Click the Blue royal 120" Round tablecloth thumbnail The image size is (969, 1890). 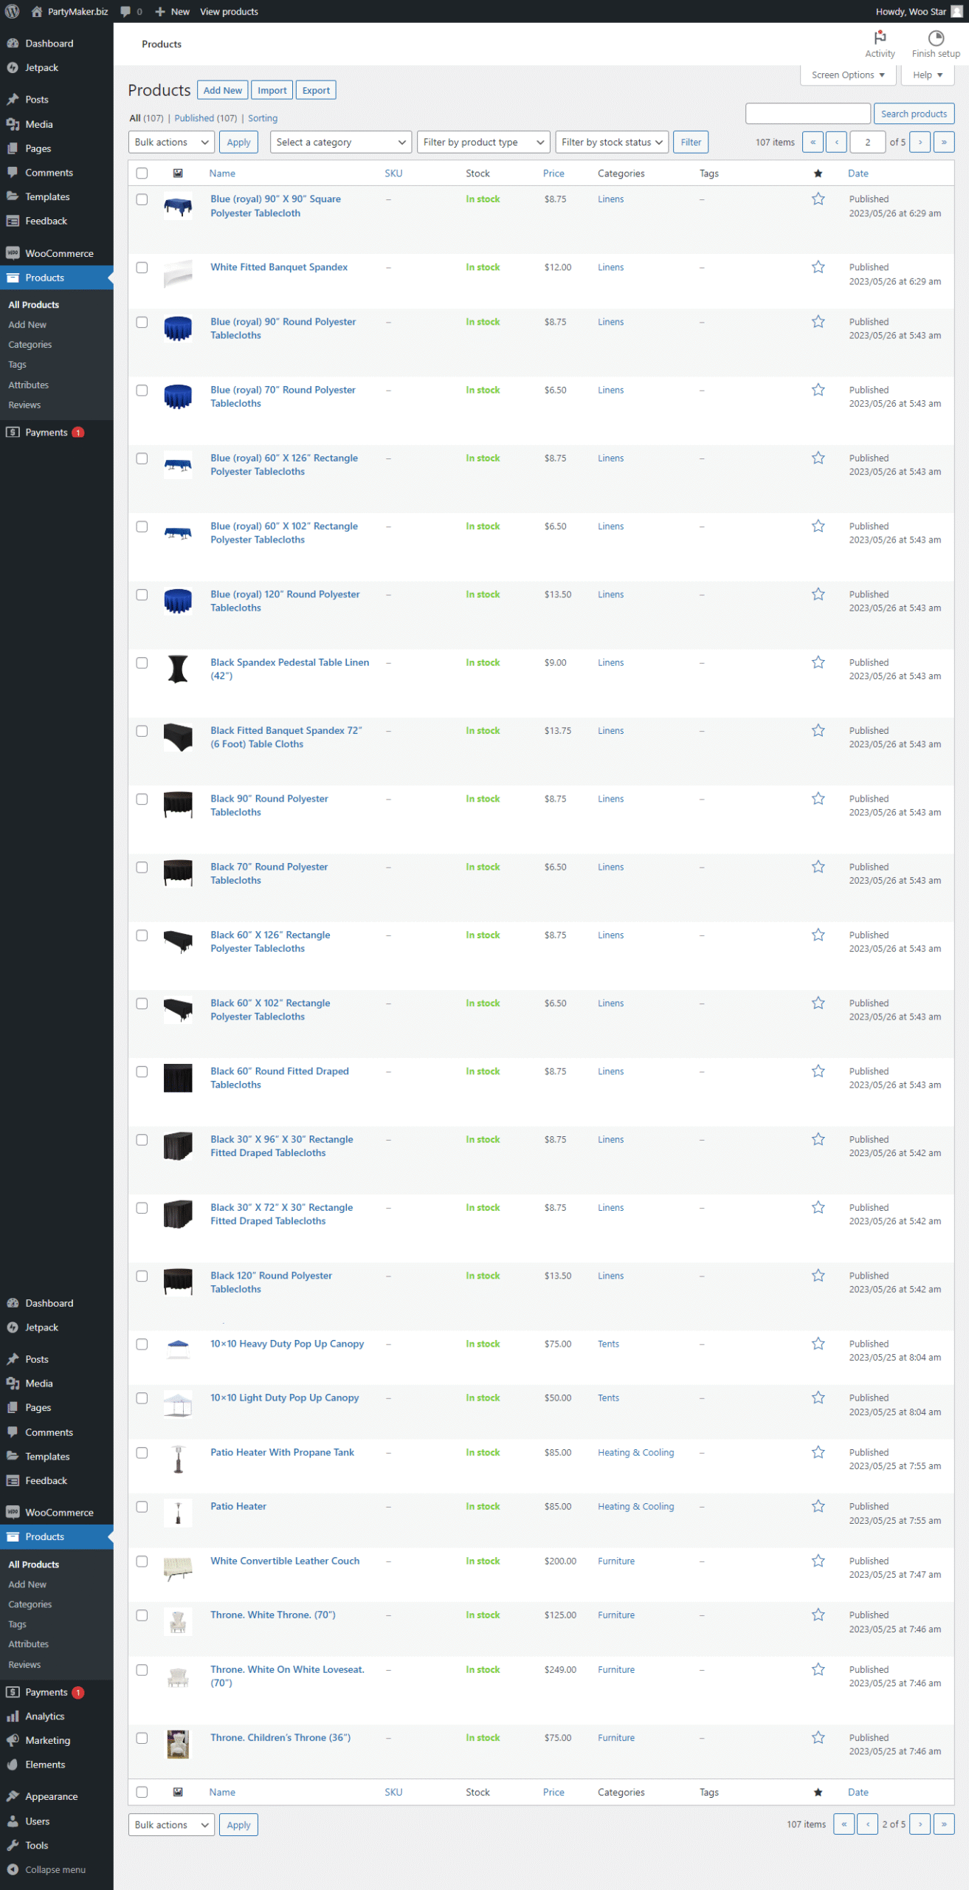coord(178,601)
